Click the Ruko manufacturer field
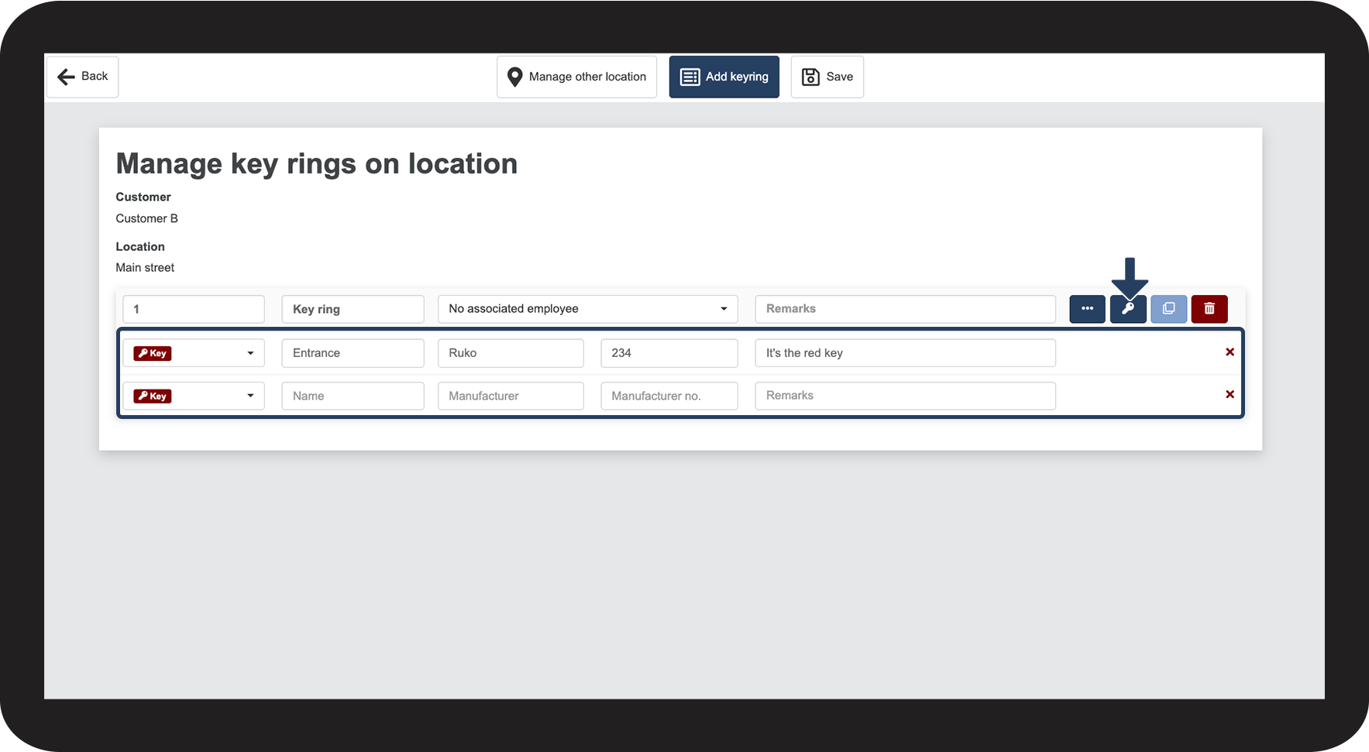 [x=511, y=353]
